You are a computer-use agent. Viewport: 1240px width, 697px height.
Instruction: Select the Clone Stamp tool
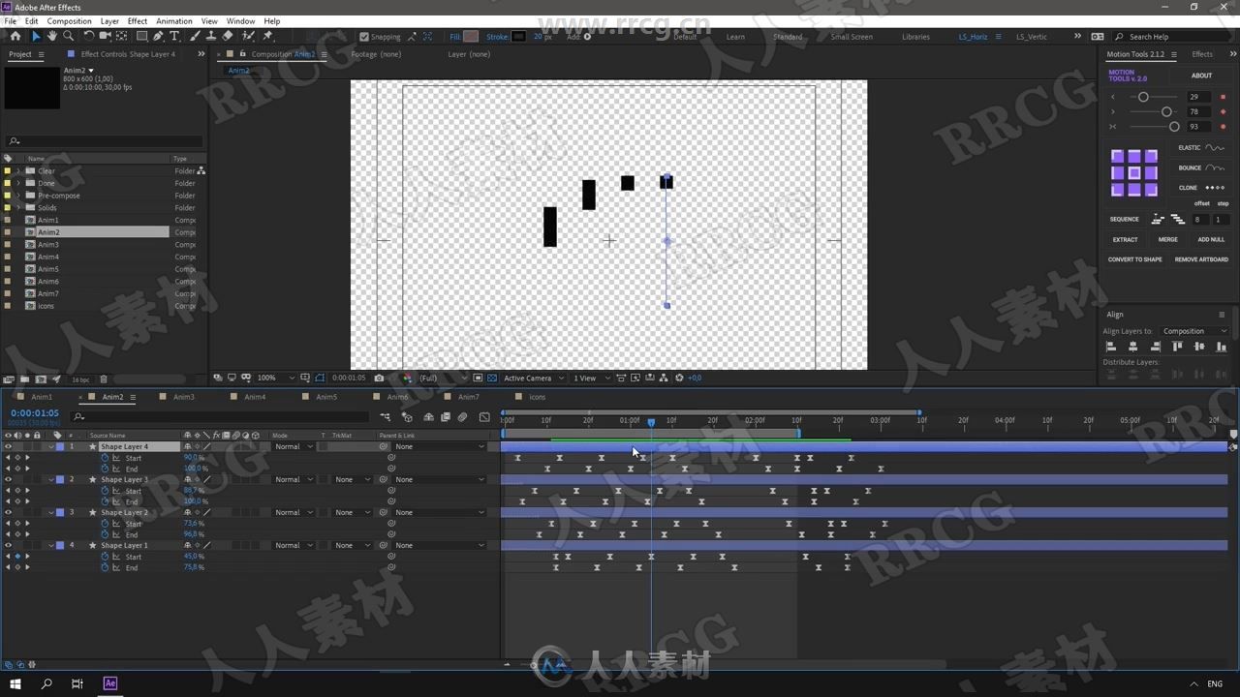tap(210, 36)
